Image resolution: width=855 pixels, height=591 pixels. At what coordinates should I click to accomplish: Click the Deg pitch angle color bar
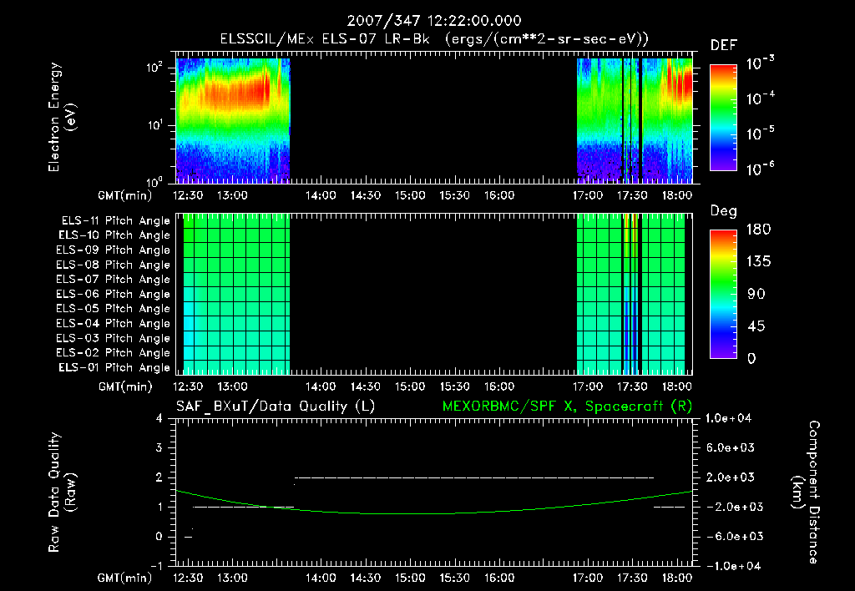724,295
